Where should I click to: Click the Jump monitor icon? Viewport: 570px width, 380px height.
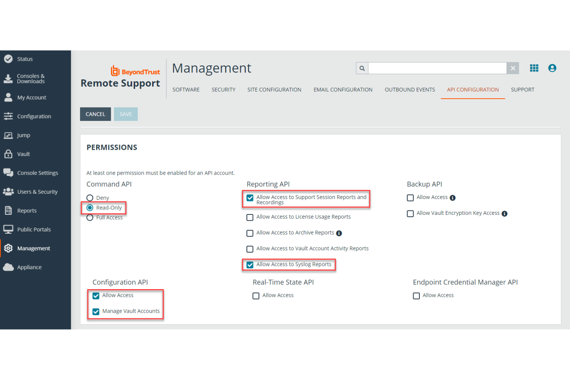point(8,135)
